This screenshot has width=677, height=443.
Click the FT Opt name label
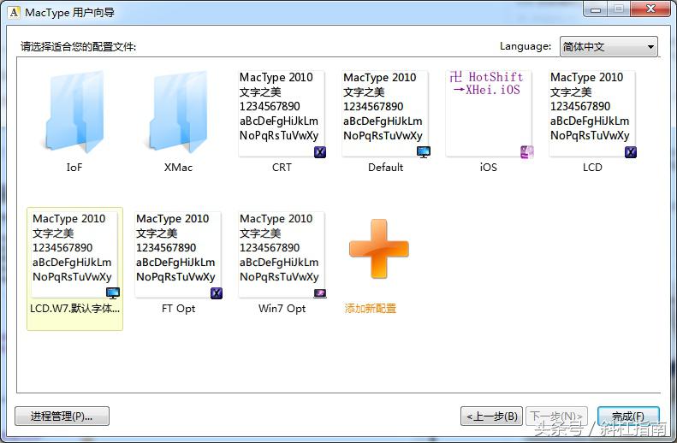click(178, 309)
